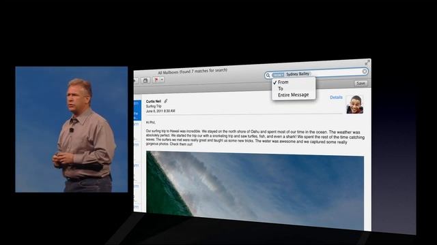Click the All Mailboxes window title text
437x245 pixels.
pyautogui.click(x=193, y=71)
